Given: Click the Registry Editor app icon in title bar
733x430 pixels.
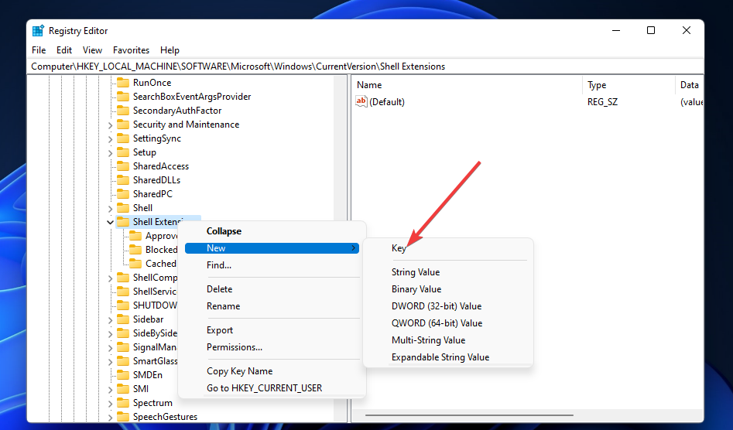Looking at the screenshot, I should (x=38, y=31).
